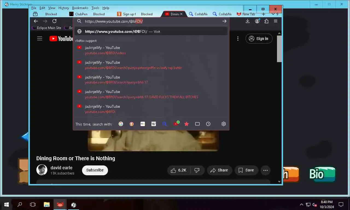The image size is (350, 210).
Task: Open Task View on the taskbar
Action: click(x=33, y=204)
